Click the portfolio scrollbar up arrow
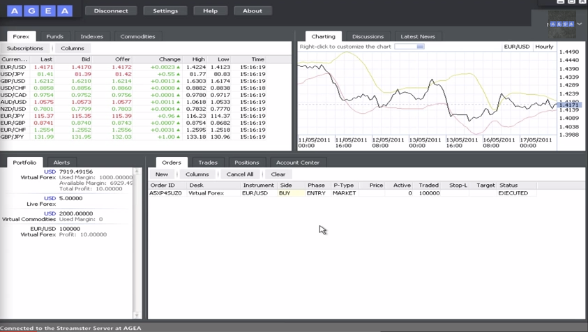 [x=137, y=171]
